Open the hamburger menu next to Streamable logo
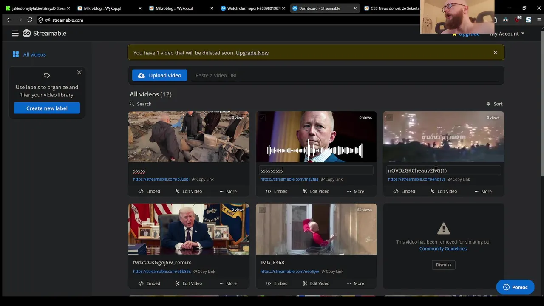The height and width of the screenshot is (306, 544). coord(15,33)
